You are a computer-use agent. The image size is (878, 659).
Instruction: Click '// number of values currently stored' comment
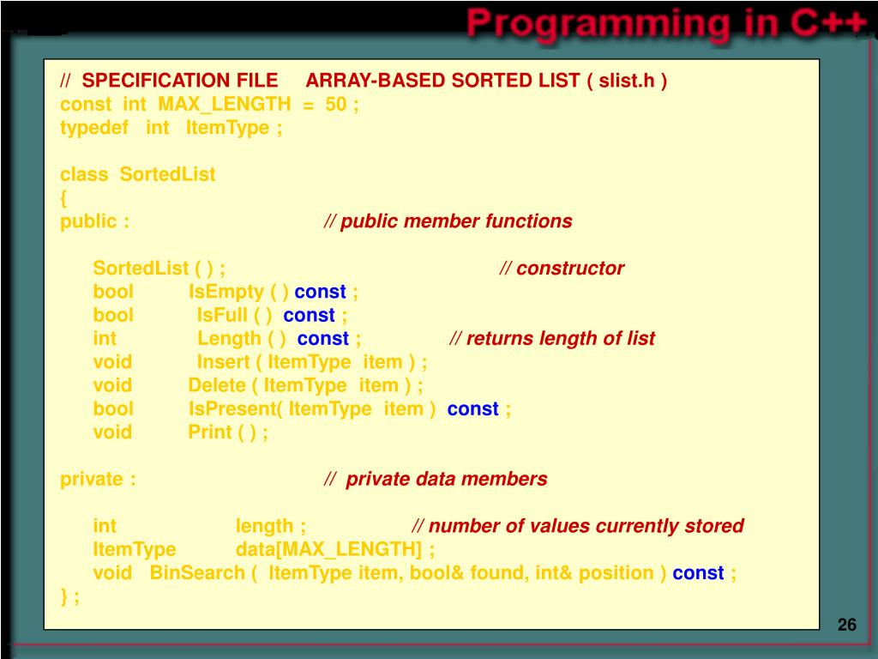578,526
